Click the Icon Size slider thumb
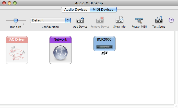This screenshot has height=108, width=178. coord(16,21)
